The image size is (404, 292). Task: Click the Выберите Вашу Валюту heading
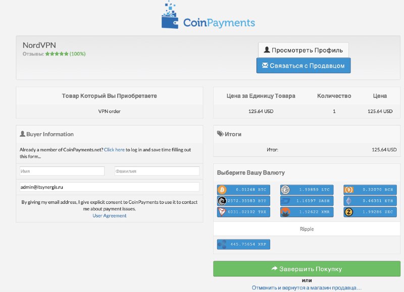(250, 172)
